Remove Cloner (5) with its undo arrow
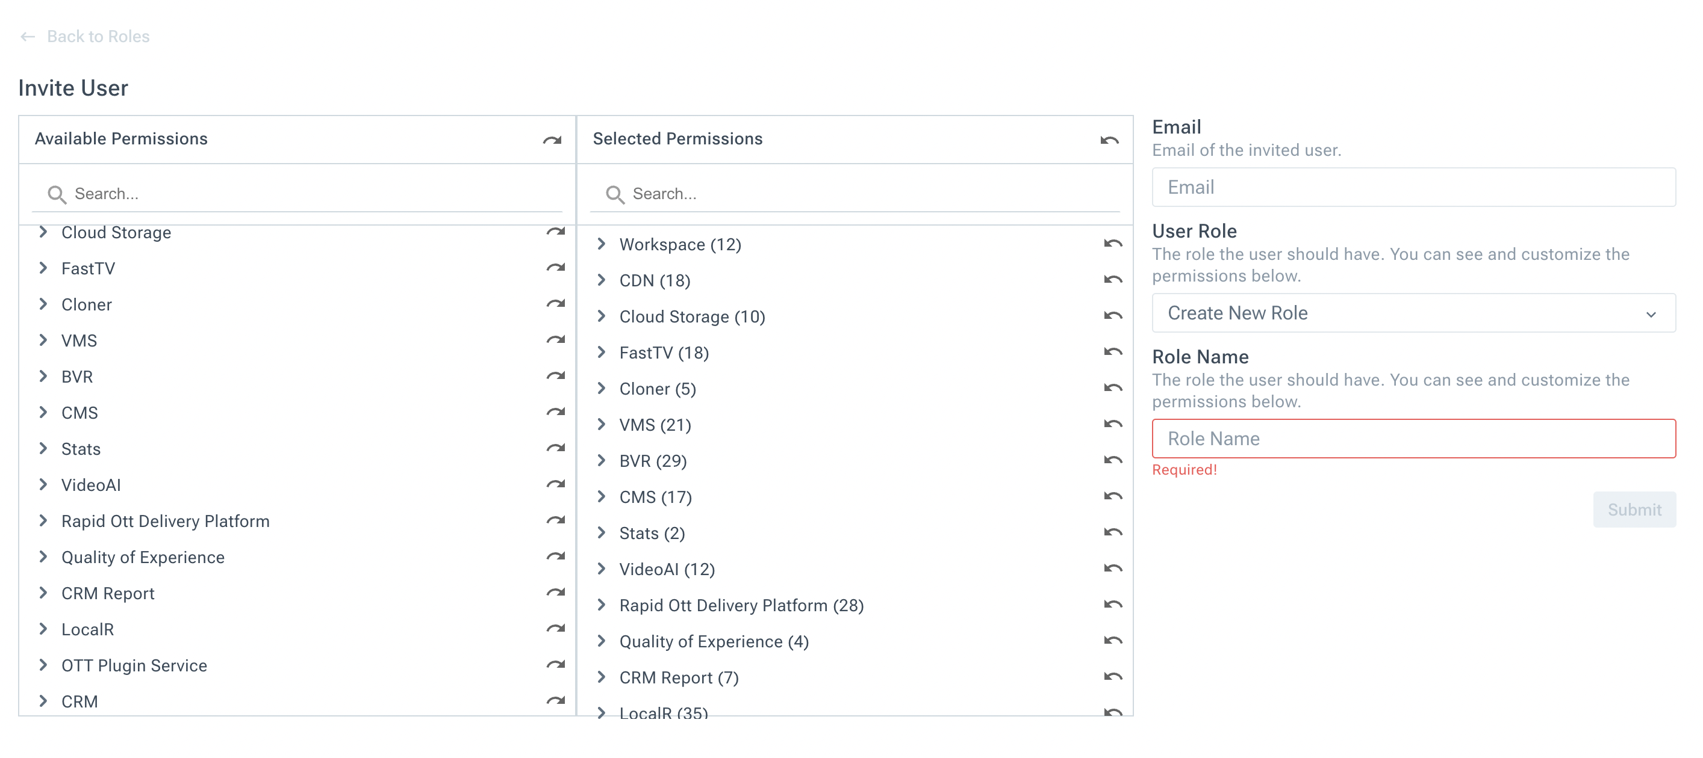 [x=1113, y=388]
